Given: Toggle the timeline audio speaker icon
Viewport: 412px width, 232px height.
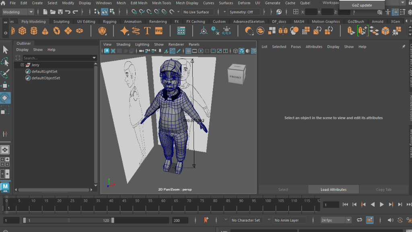Looking at the screenshot, I should (x=390, y=220).
